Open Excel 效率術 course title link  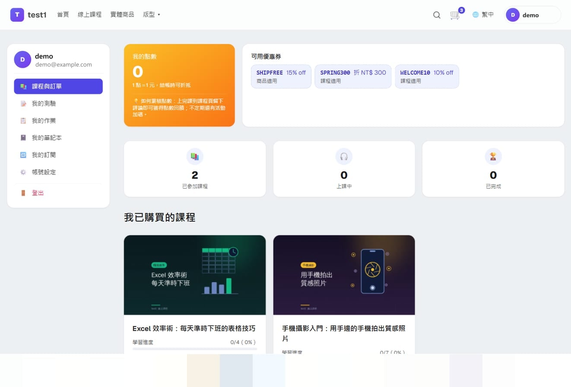click(x=194, y=329)
